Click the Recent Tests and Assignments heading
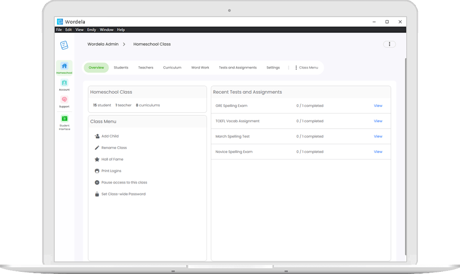The width and height of the screenshot is (460, 274). [248, 92]
